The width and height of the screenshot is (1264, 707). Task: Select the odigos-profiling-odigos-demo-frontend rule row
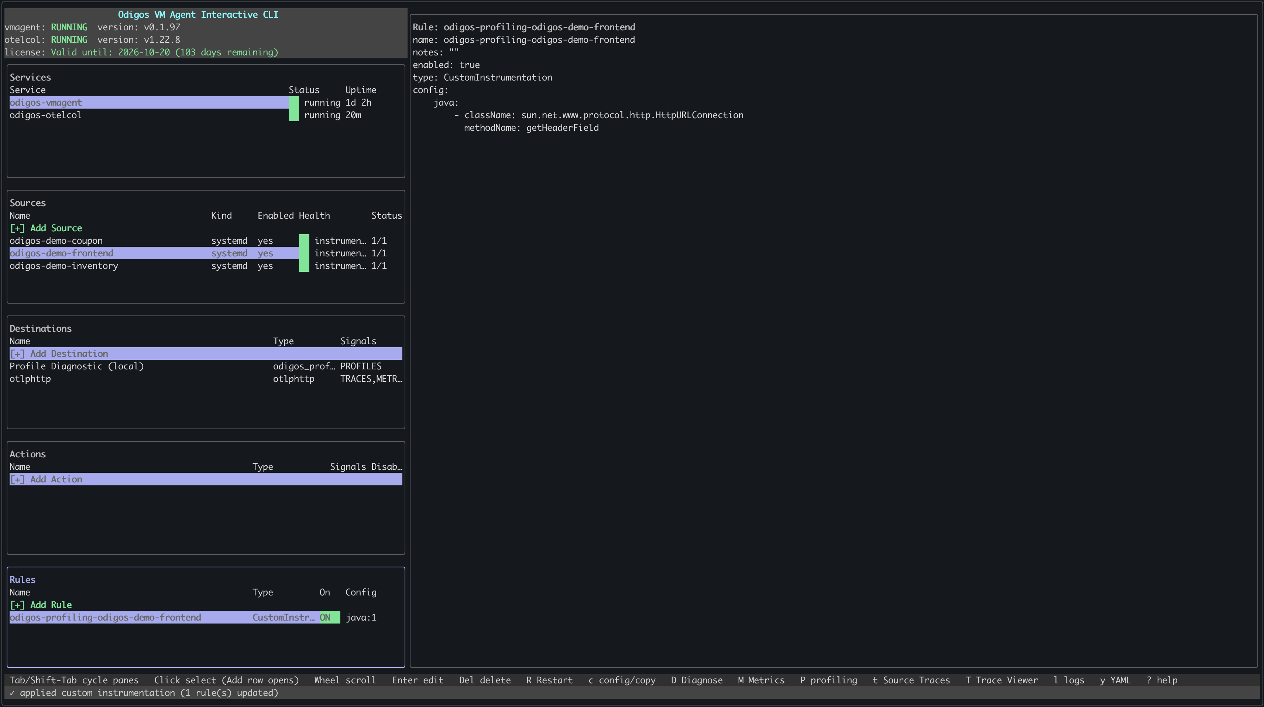pos(206,618)
